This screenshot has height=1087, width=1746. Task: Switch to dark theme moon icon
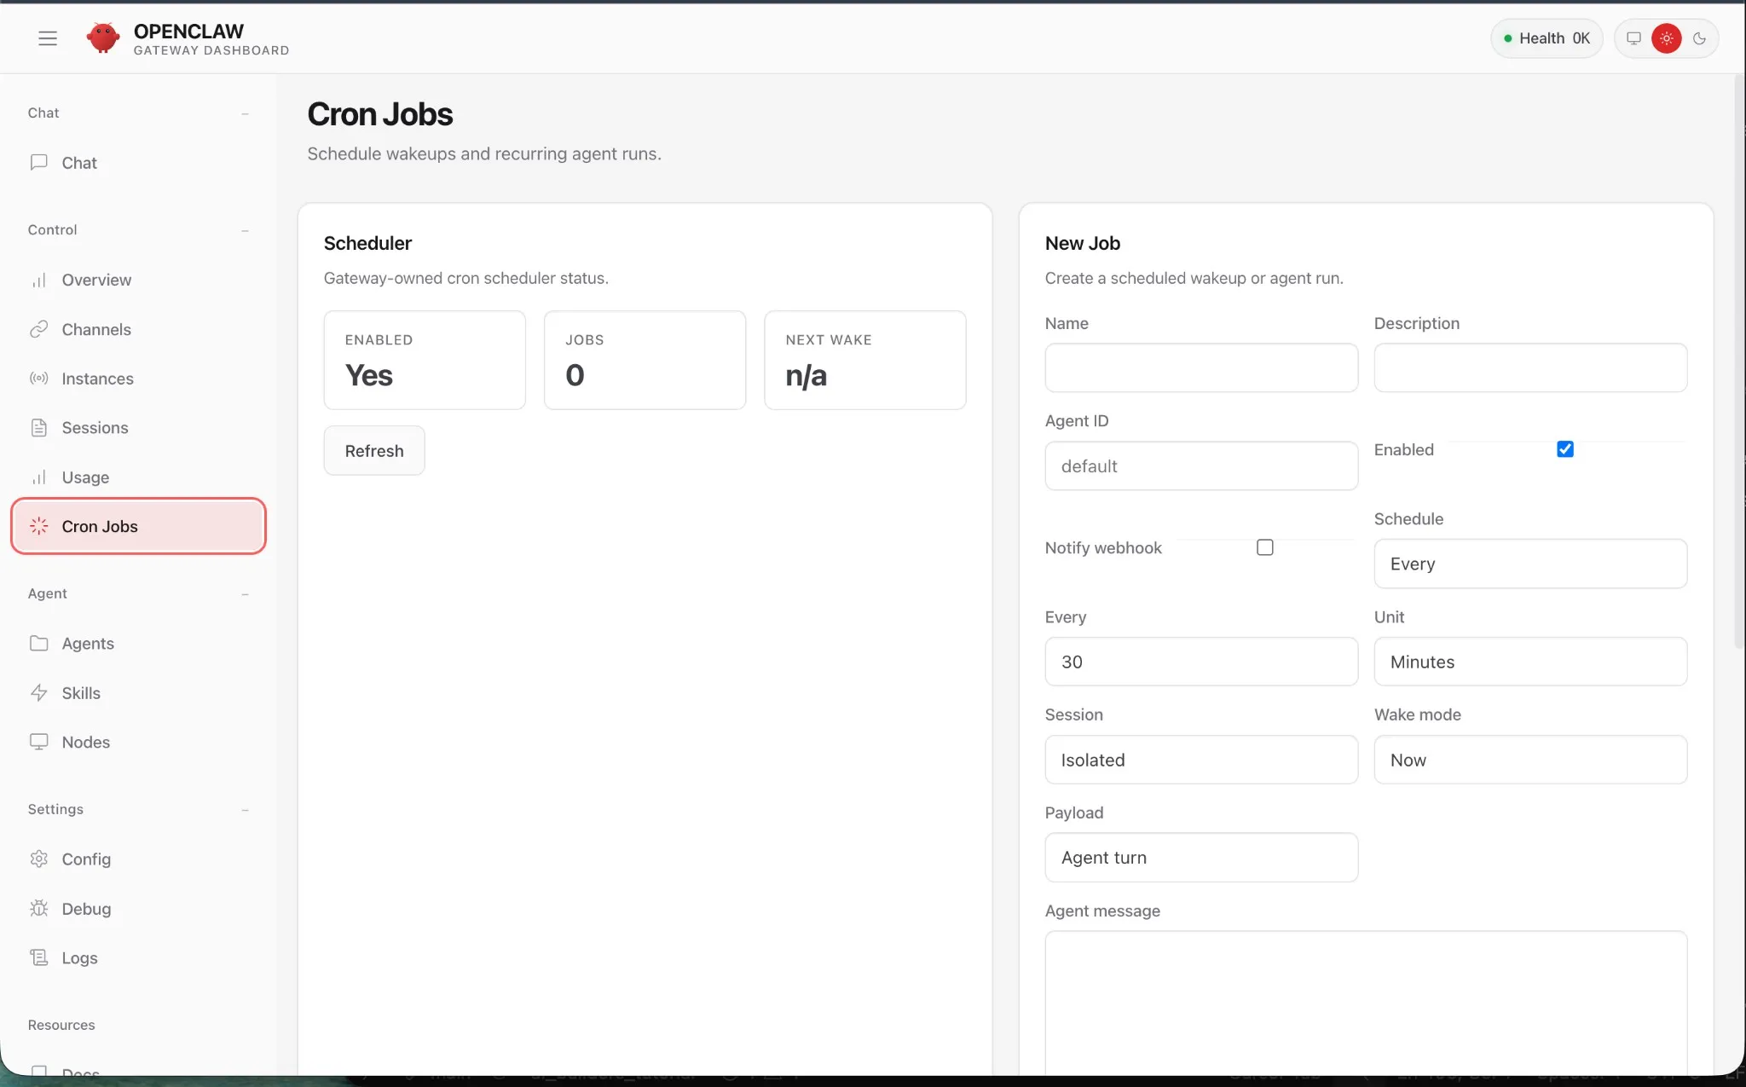[x=1699, y=38]
